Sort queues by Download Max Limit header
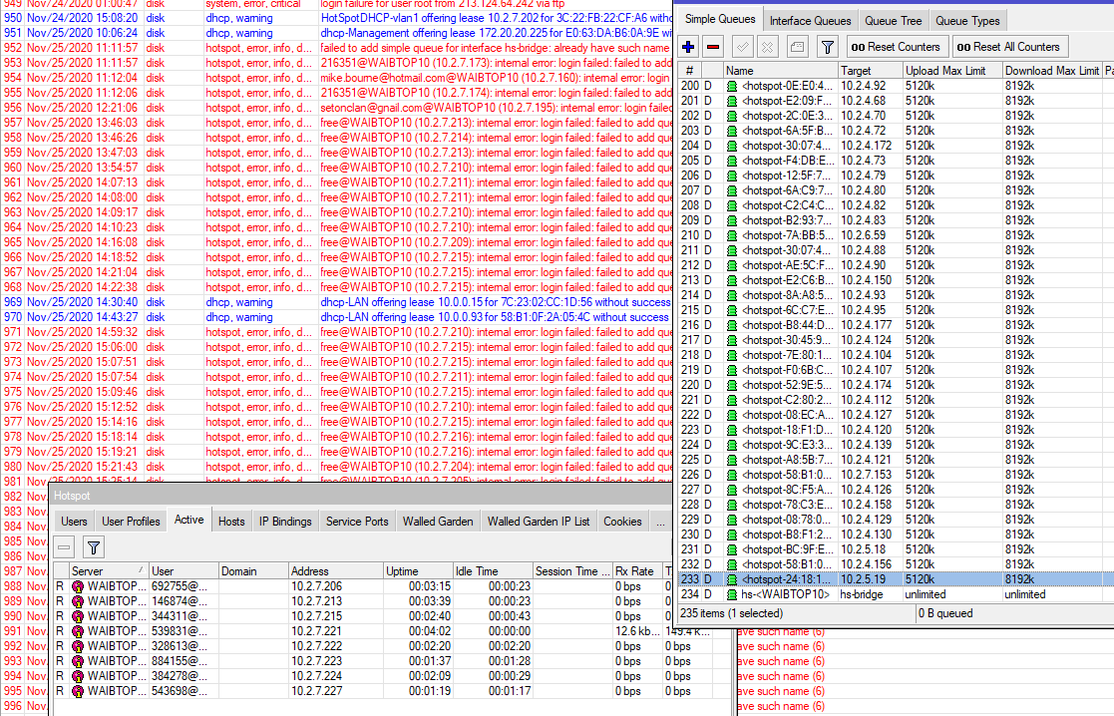The width and height of the screenshot is (1114, 716). click(1051, 71)
